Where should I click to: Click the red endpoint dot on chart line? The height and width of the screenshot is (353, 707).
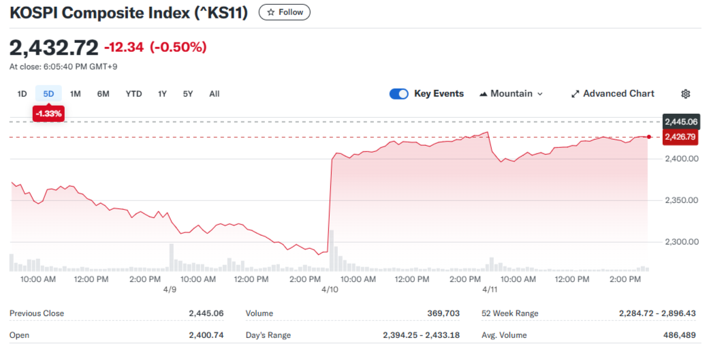(648, 137)
